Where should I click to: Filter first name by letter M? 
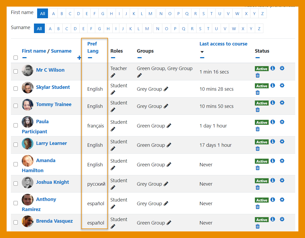[x=150, y=14]
